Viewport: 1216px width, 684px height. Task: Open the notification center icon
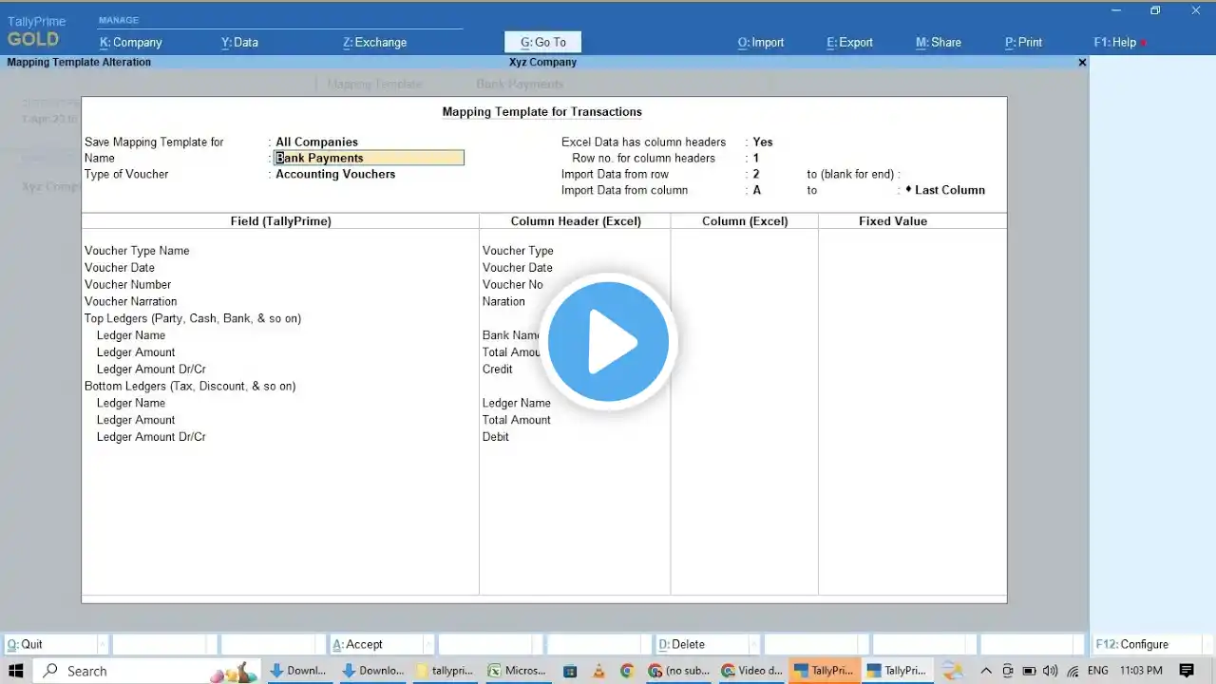point(1186,671)
